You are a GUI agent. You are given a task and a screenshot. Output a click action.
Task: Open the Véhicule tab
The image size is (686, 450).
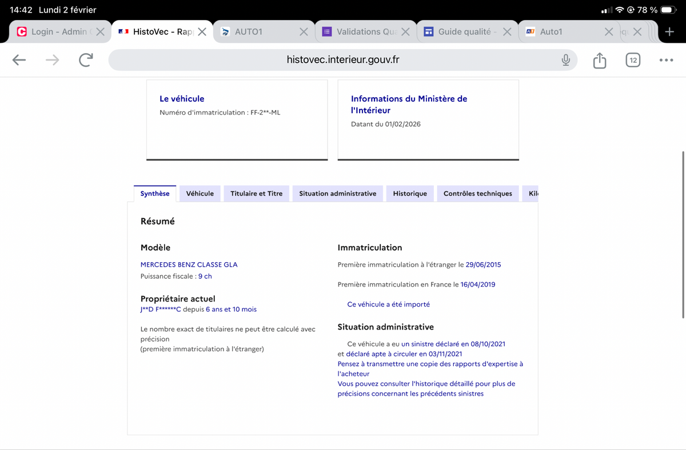tap(200, 194)
